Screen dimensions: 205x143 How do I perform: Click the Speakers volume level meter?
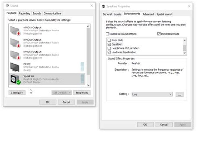82,79
